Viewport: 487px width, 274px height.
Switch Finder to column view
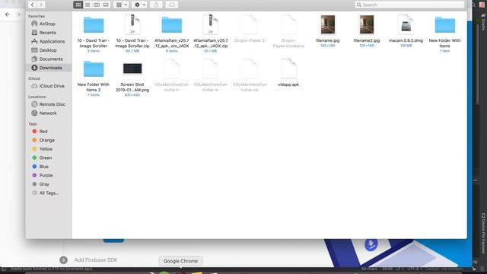coord(97,5)
